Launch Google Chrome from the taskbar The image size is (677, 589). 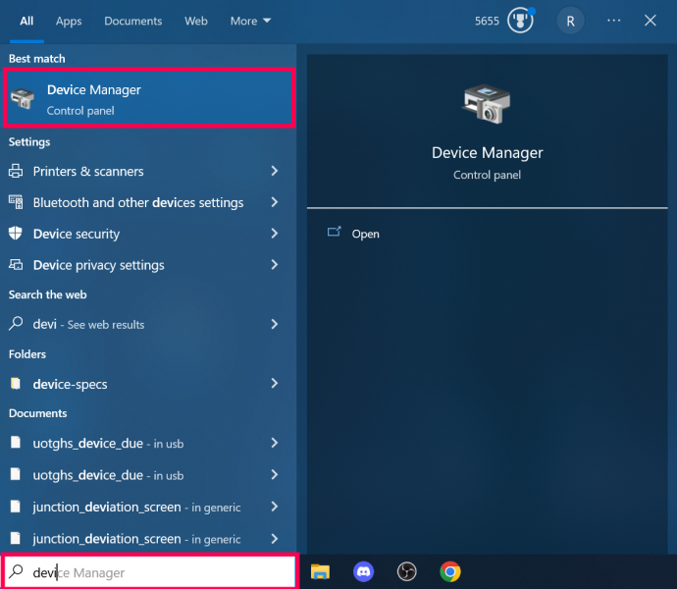pos(450,571)
